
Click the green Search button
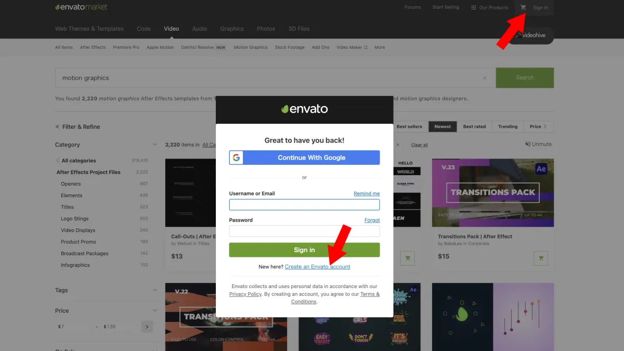click(x=525, y=77)
